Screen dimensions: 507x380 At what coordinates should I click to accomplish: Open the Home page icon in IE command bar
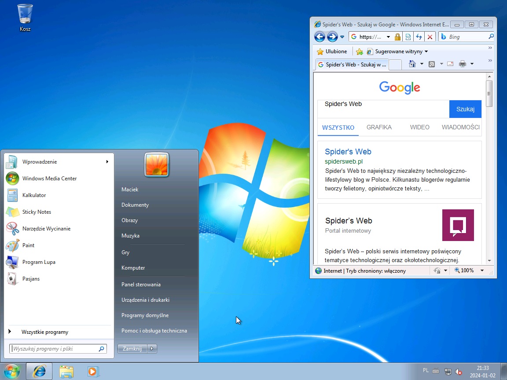[x=412, y=64]
